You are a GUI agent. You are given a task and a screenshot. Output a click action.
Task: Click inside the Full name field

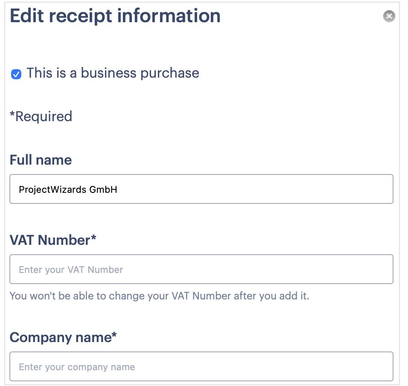pos(201,189)
